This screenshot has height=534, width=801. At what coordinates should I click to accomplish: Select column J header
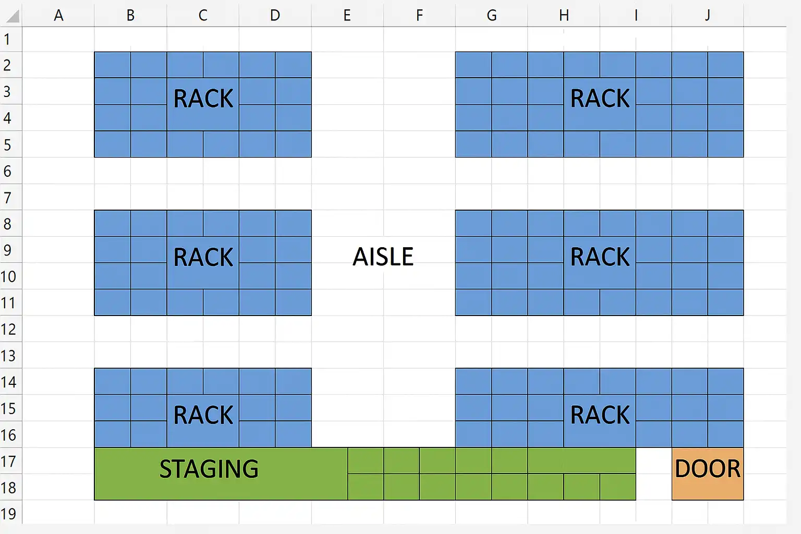pos(708,15)
